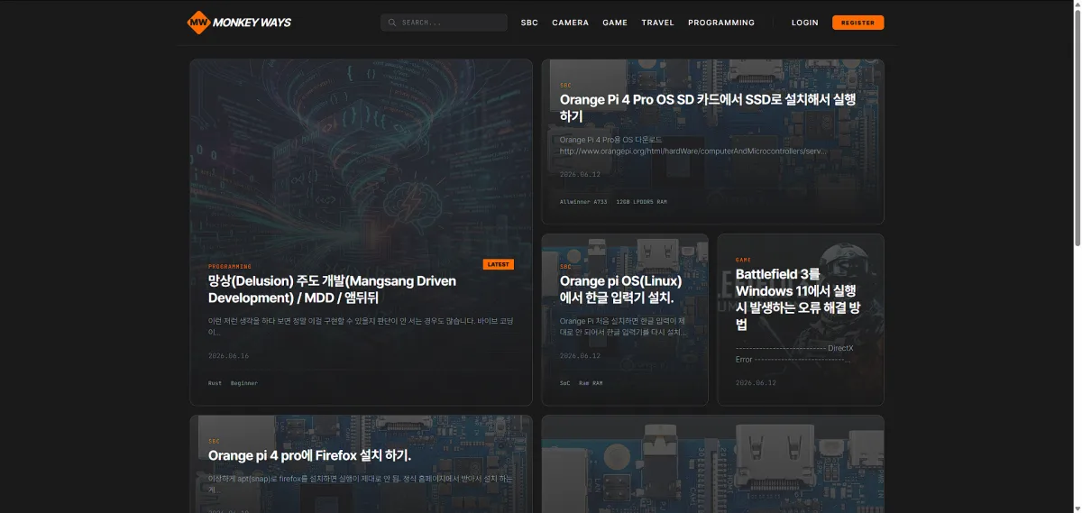The height and width of the screenshot is (513, 1082).
Task: Click the search magnifier icon
Action: tap(392, 23)
